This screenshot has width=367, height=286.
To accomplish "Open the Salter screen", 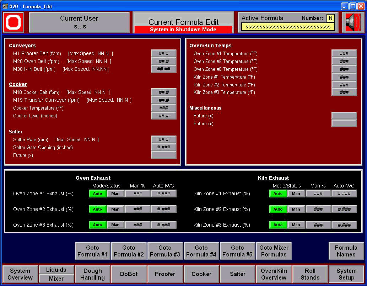I will (238, 274).
